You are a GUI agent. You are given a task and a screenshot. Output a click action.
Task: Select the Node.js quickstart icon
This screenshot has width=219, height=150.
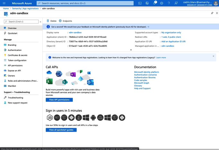(x=49, y=118)
